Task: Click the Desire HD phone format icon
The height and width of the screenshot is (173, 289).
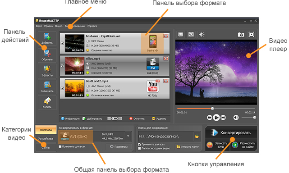Action: [x=152, y=41]
